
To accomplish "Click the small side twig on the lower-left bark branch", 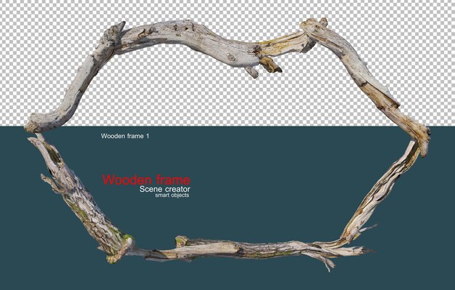I will click(52, 183).
